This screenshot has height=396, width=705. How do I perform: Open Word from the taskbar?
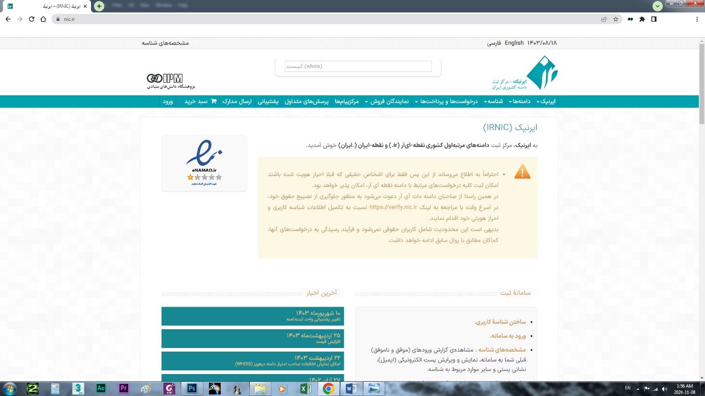tap(351, 388)
